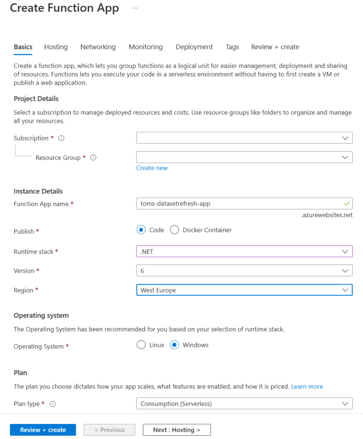Click the info icon beside Resource Group

(x=93, y=157)
